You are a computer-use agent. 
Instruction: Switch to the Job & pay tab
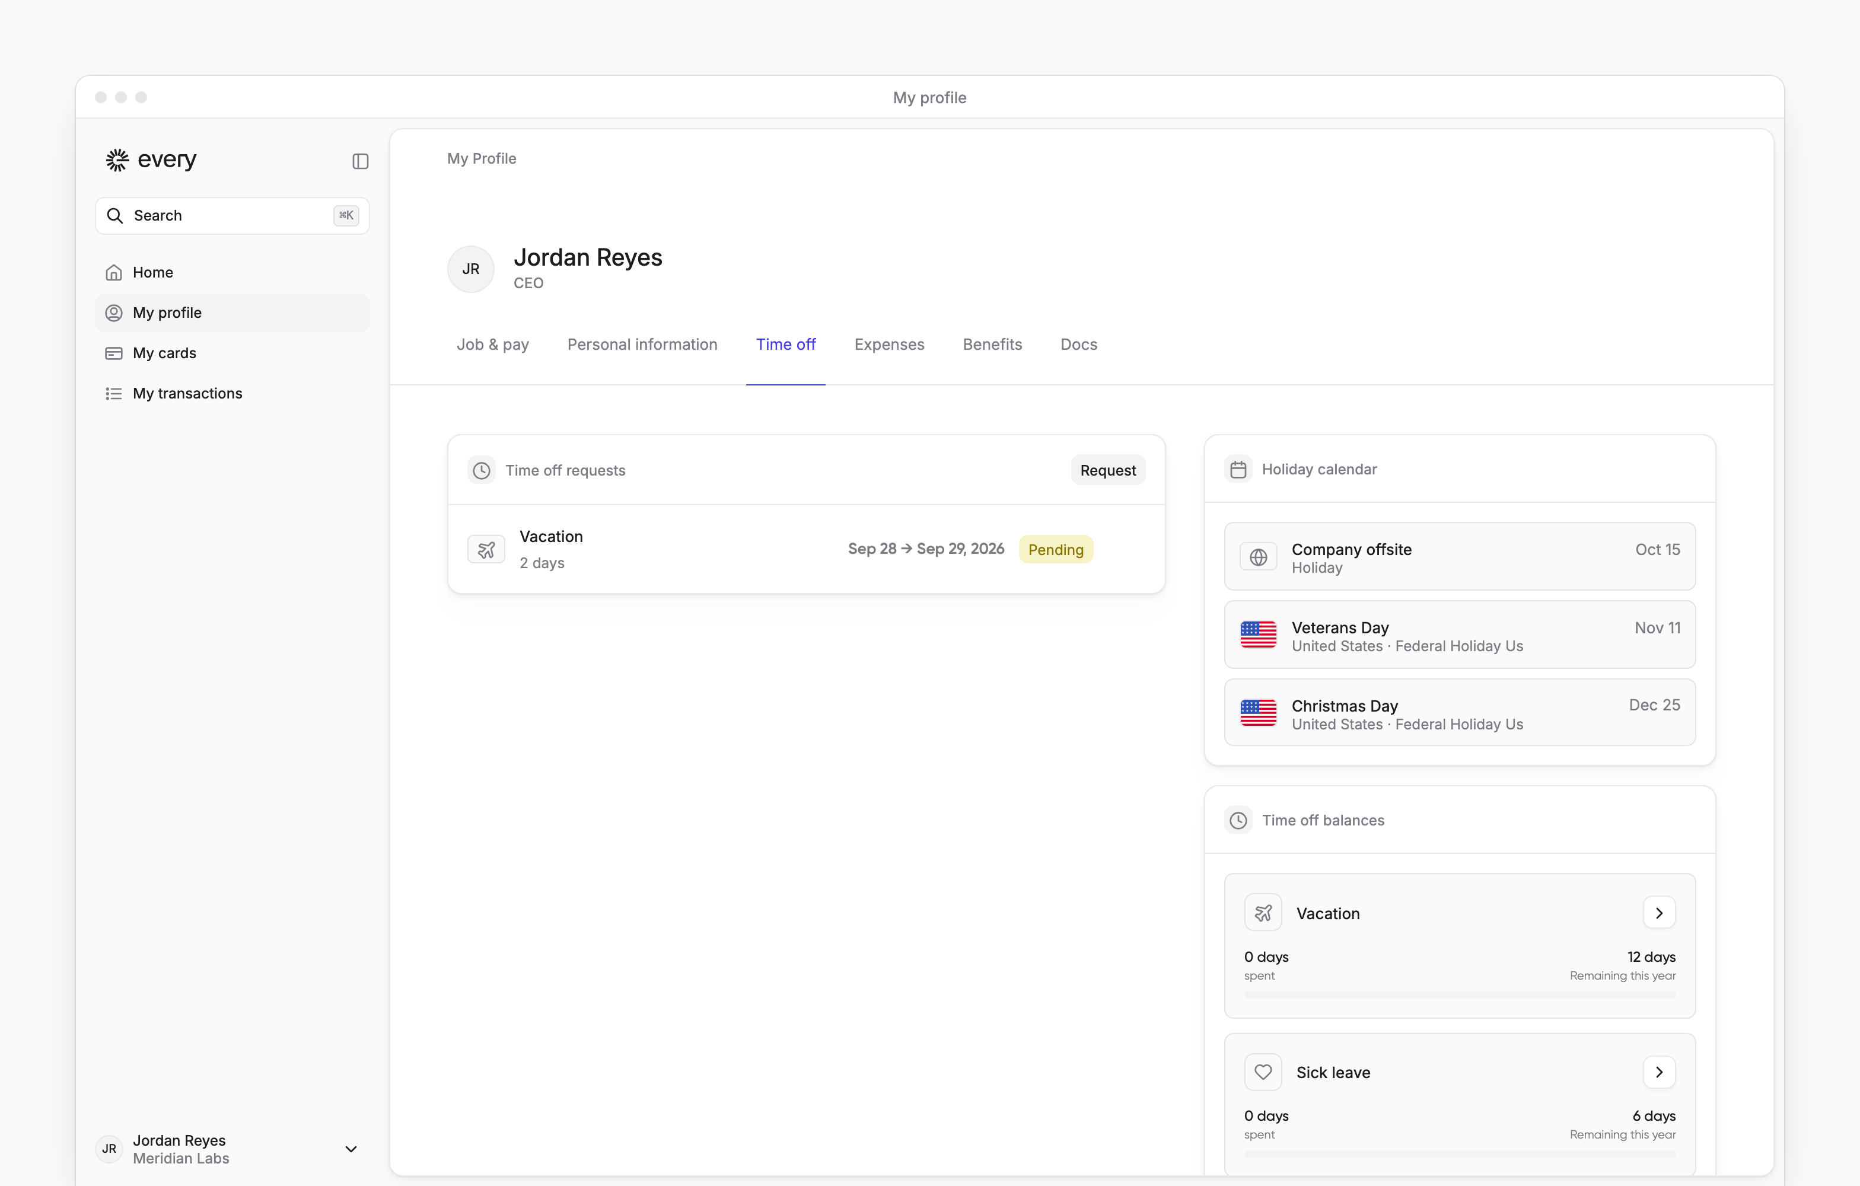click(x=493, y=345)
